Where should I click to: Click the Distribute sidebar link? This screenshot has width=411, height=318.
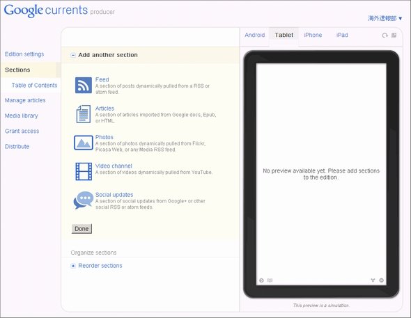[17, 146]
